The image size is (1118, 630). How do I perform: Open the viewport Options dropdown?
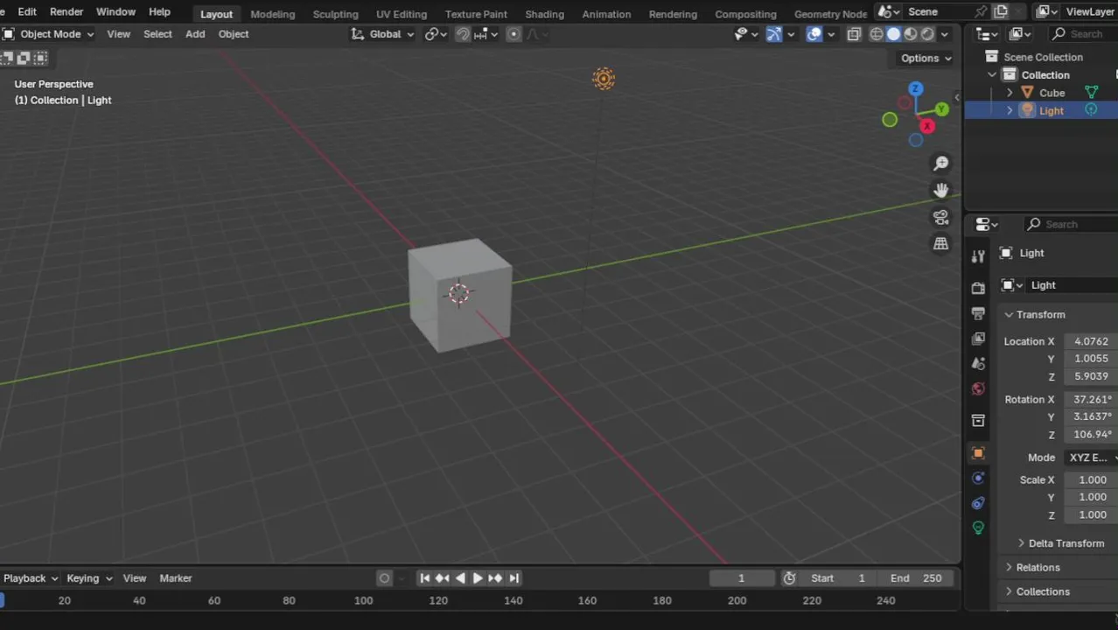click(926, 59)
